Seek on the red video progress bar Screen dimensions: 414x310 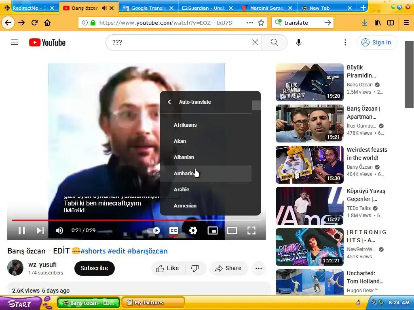click(137, 220)
